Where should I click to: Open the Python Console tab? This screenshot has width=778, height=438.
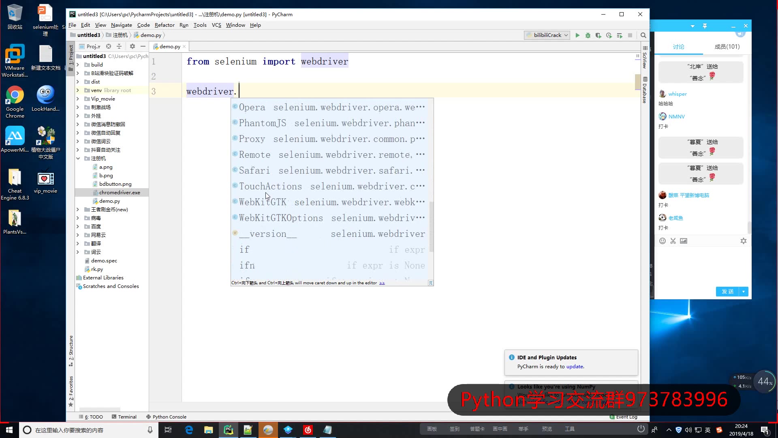166,417
